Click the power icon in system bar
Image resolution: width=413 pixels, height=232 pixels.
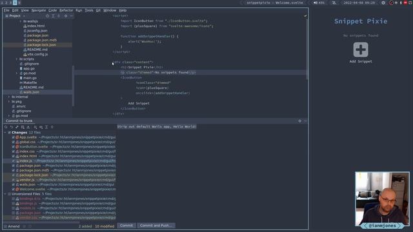coord(383,3)
